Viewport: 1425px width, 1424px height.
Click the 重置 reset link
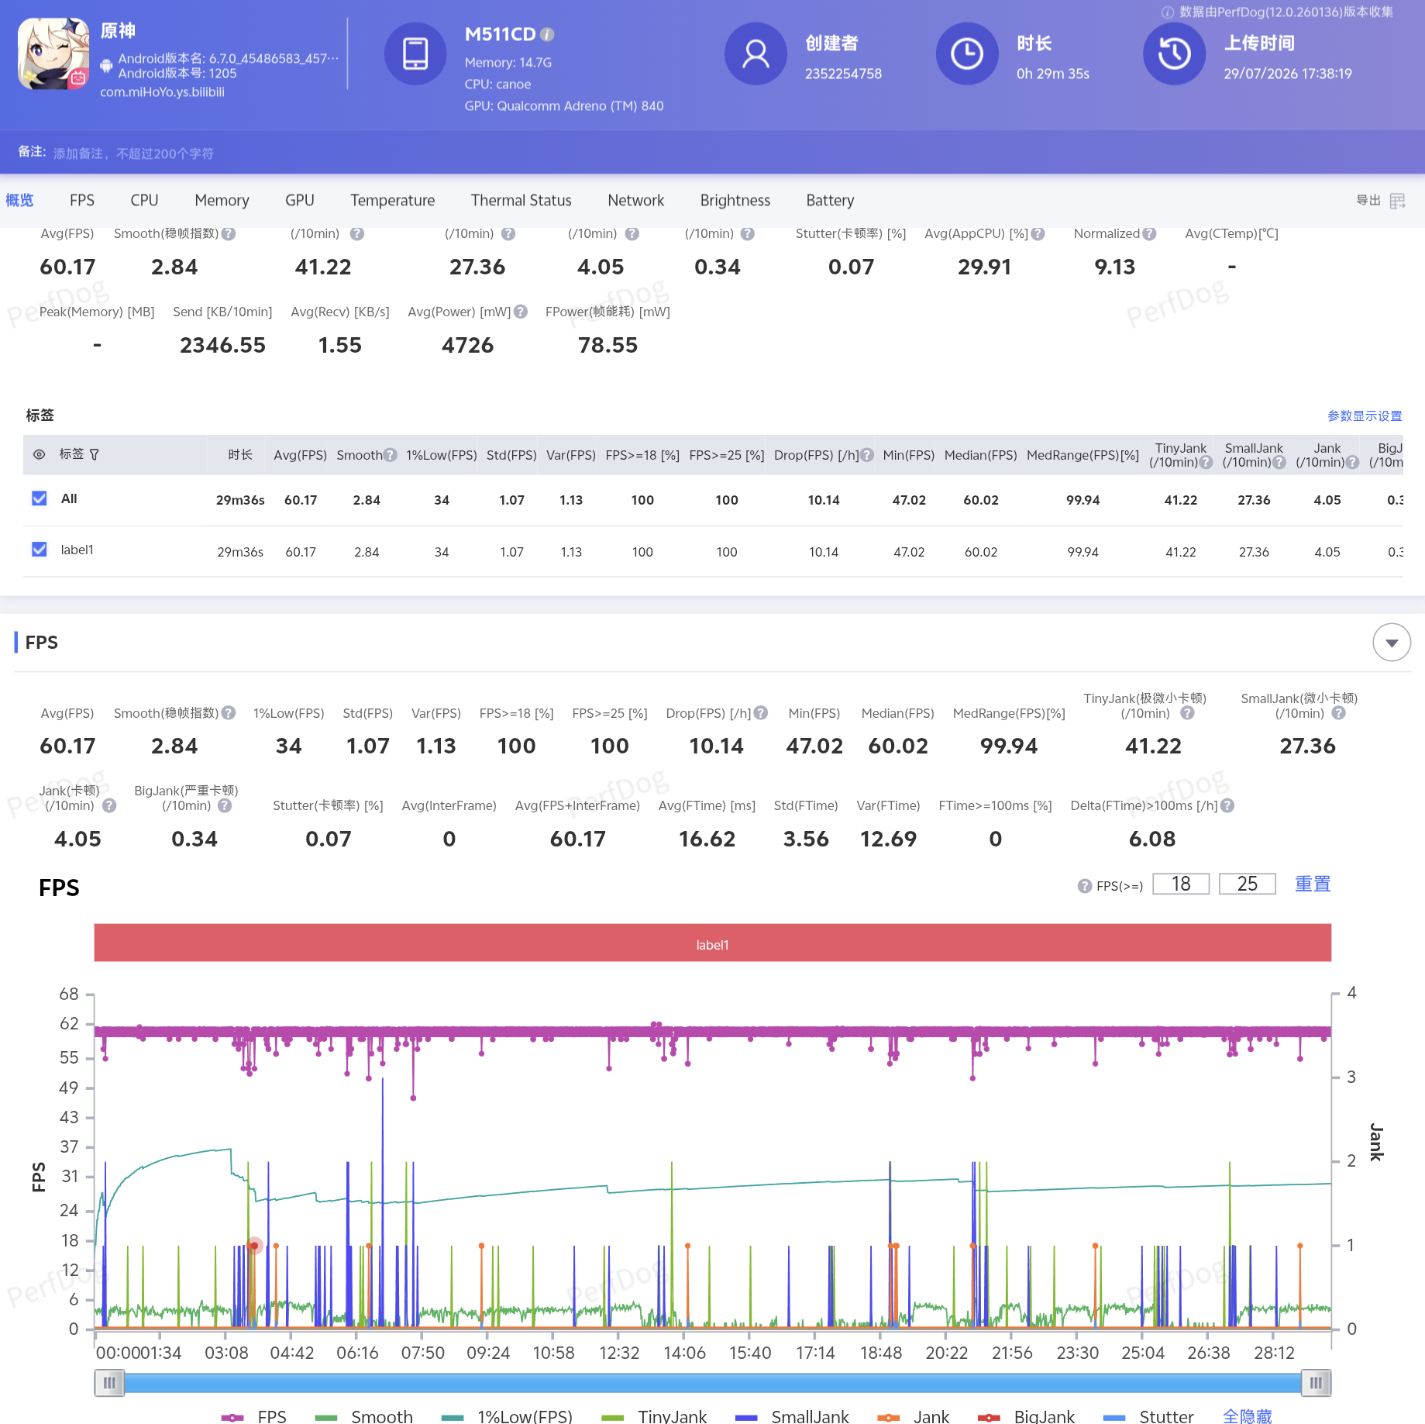(1313, 884)
